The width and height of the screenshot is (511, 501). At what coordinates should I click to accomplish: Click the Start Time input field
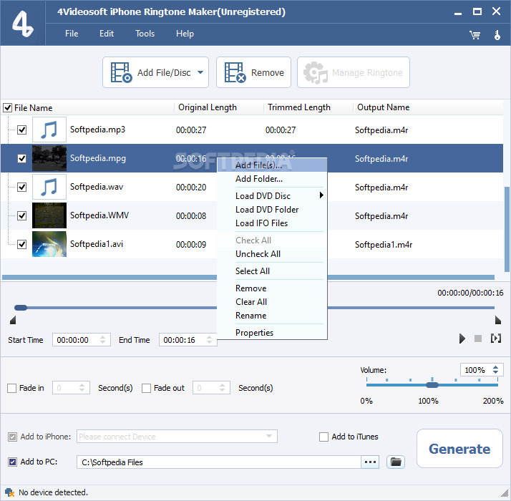[82, 340]
